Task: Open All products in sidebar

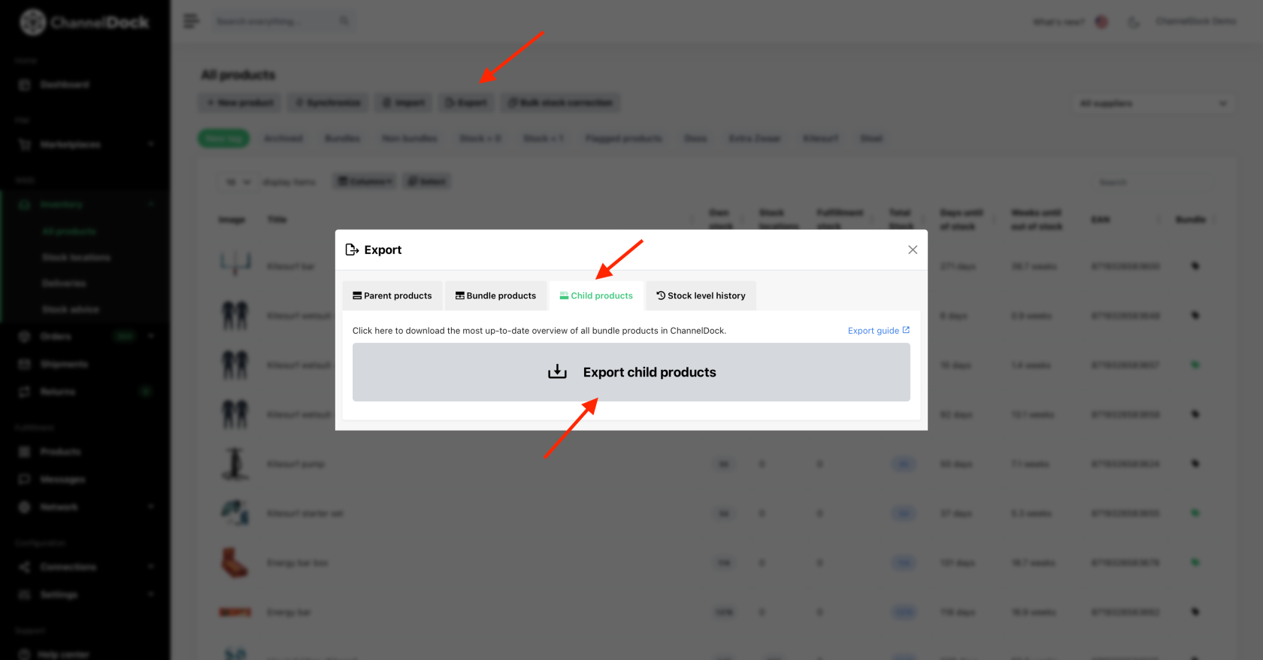Action: [x=69, y=232]
